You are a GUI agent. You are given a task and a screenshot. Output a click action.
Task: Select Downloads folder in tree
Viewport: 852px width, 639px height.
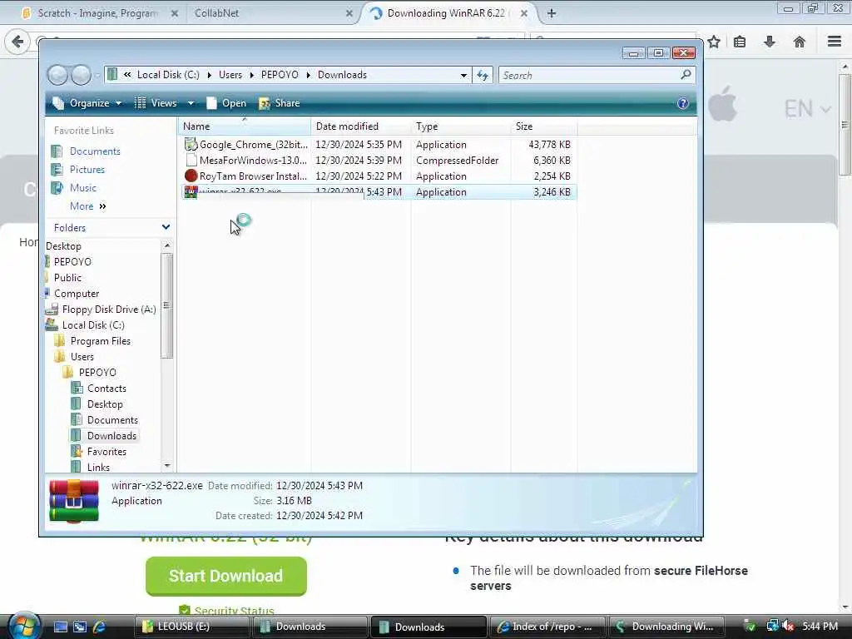pos(111,436)
